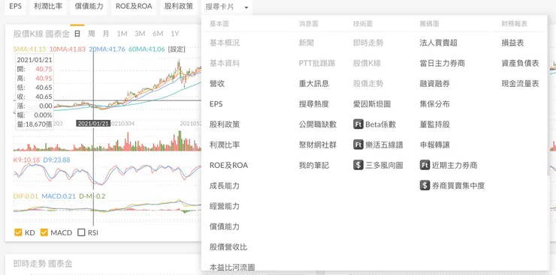Select the 1M chart range

tap(122, 34)
